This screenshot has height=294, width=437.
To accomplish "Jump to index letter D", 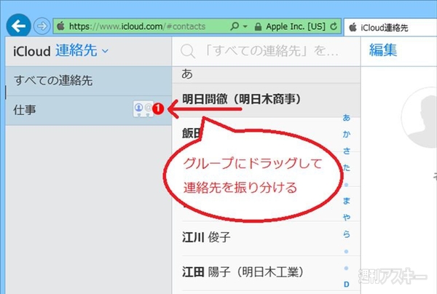I will 347,285.
